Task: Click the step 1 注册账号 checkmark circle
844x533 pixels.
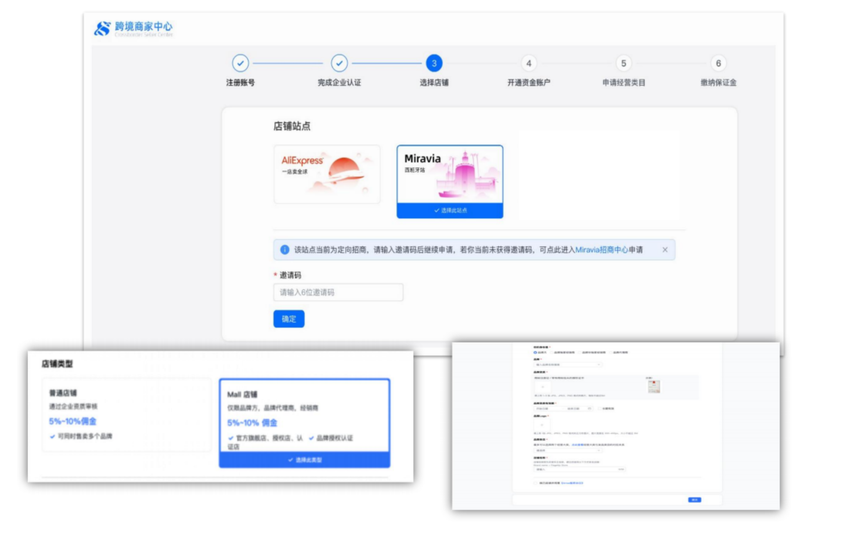Action: 240,63
